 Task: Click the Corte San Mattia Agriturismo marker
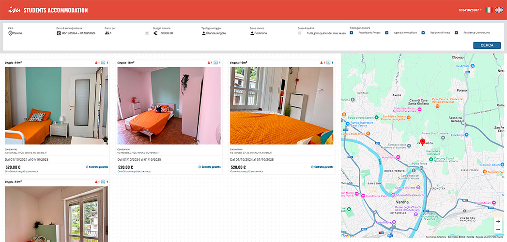pos(420,110)
